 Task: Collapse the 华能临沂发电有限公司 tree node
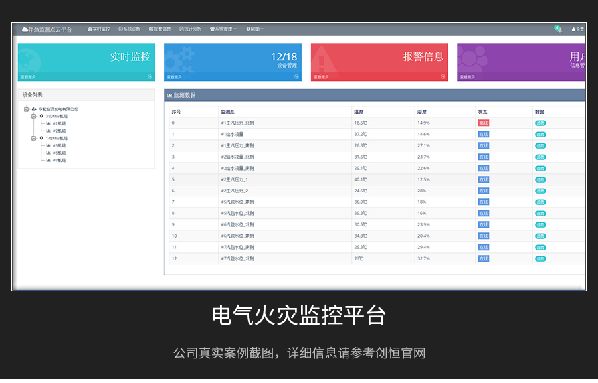(x=26, y=109)
